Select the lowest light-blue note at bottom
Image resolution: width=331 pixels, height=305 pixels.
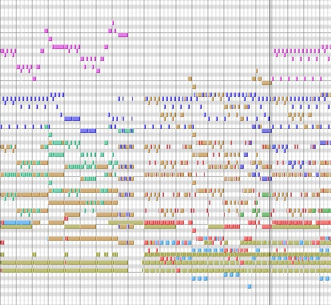click(x=250, y=287)
